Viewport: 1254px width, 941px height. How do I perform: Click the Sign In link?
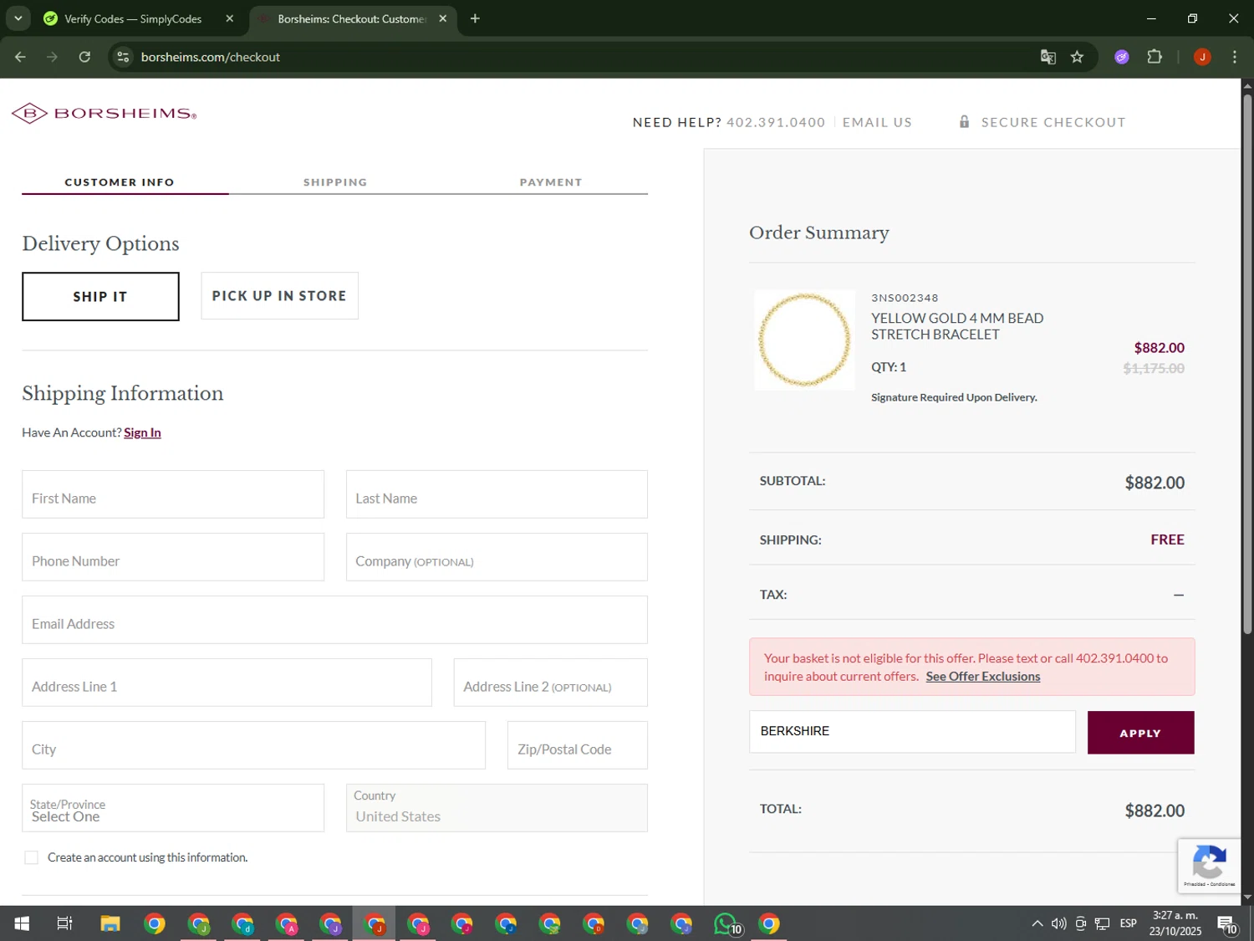(x=142, y=432)
